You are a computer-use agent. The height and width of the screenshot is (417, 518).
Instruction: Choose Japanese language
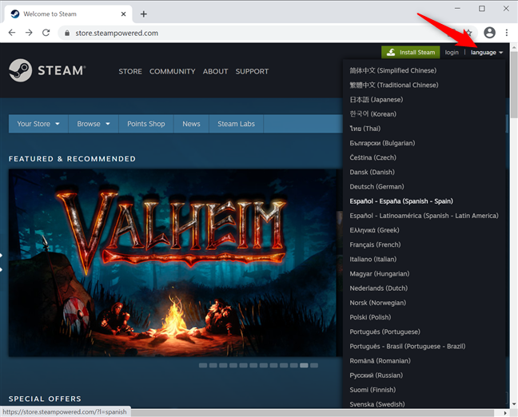377,99
